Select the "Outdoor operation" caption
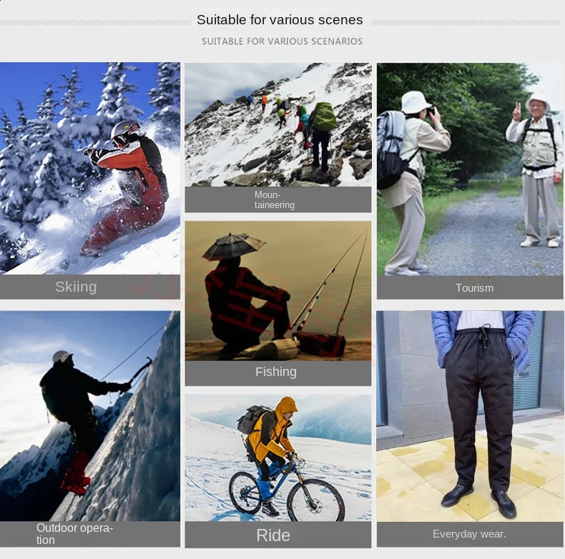The height and width of the screenshot is (559, 565). point(74,534)
